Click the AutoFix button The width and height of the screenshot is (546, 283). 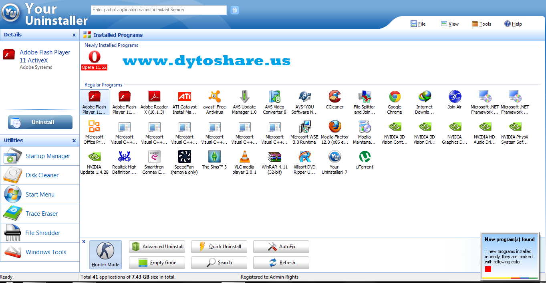pyautogui.click(x=281, y=247)
